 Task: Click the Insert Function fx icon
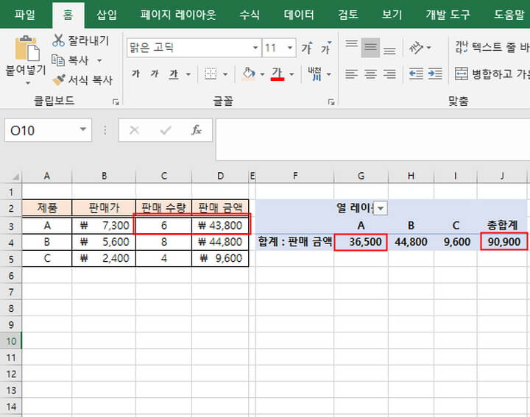tap(197, 129)
